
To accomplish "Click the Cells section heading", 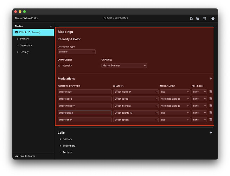I will (61, 133).
